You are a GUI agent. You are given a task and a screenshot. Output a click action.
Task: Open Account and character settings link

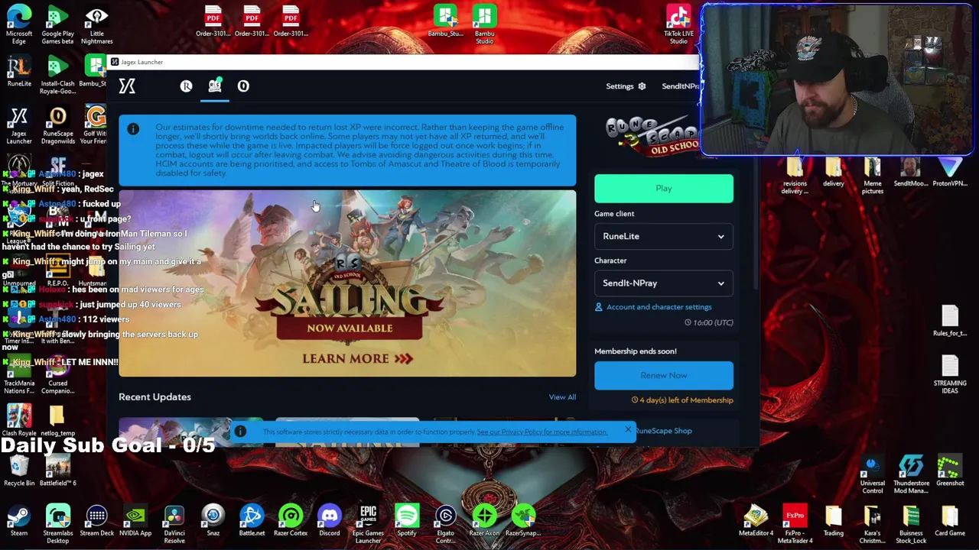653,307
